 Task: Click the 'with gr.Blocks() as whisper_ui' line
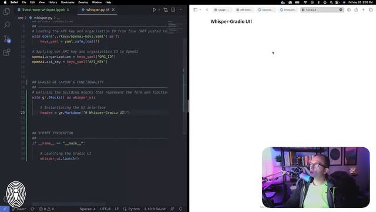(63, 97)
